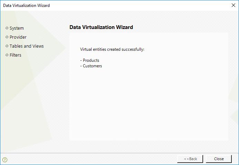Dismiss the wizard with the title bar X
239x165 pixels.
pyautogui.click(x=233, y=5)
